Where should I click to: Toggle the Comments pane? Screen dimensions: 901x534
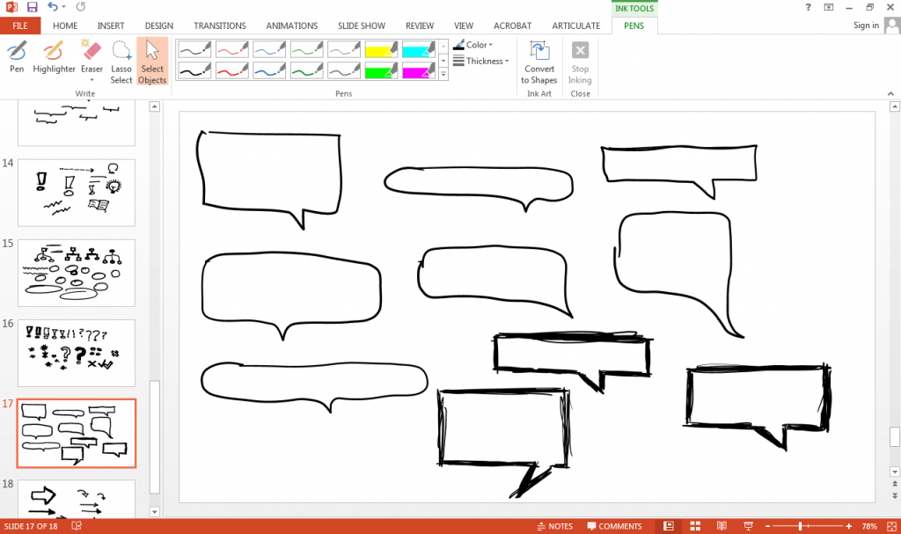click(614, 526)
